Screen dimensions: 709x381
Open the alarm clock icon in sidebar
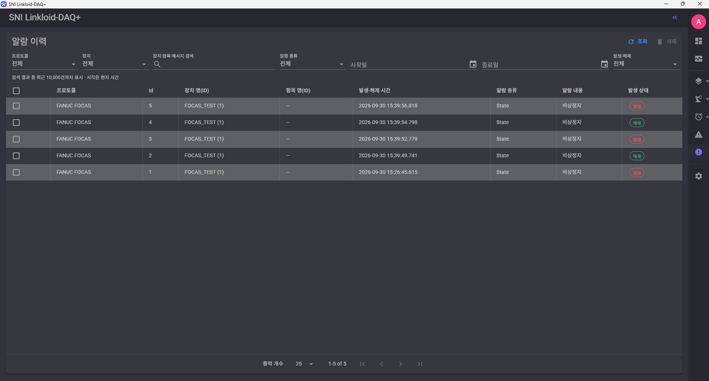698,117
